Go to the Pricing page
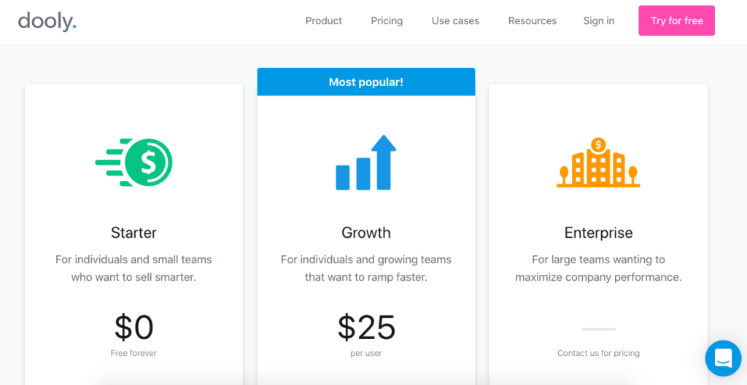This screenshot has width=747, height=385. [387, 21]
